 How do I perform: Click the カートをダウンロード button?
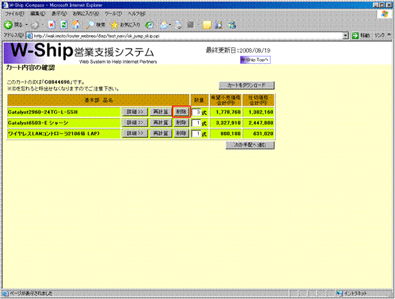click(x=246, y=86)
